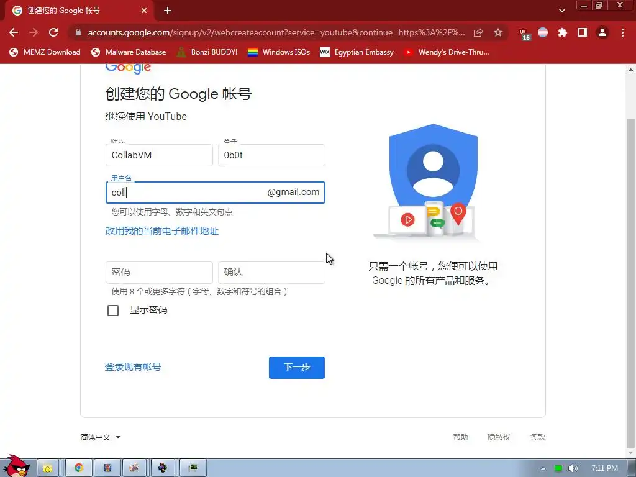
Task: Bookmark this page with the star
Action: 498,32
